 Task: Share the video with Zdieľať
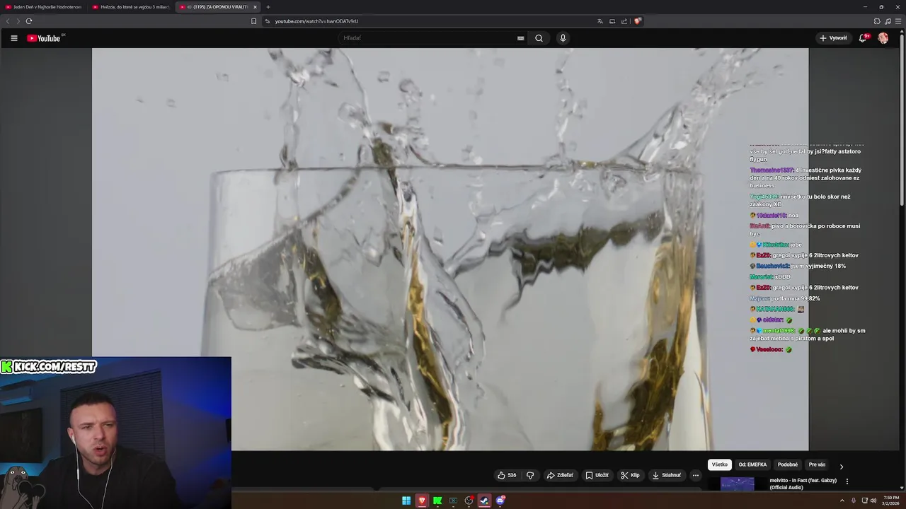coord(560,475)
